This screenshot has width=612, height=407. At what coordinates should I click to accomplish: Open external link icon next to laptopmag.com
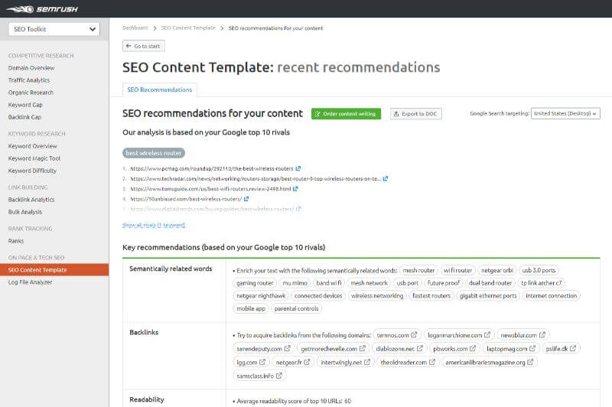532,348
